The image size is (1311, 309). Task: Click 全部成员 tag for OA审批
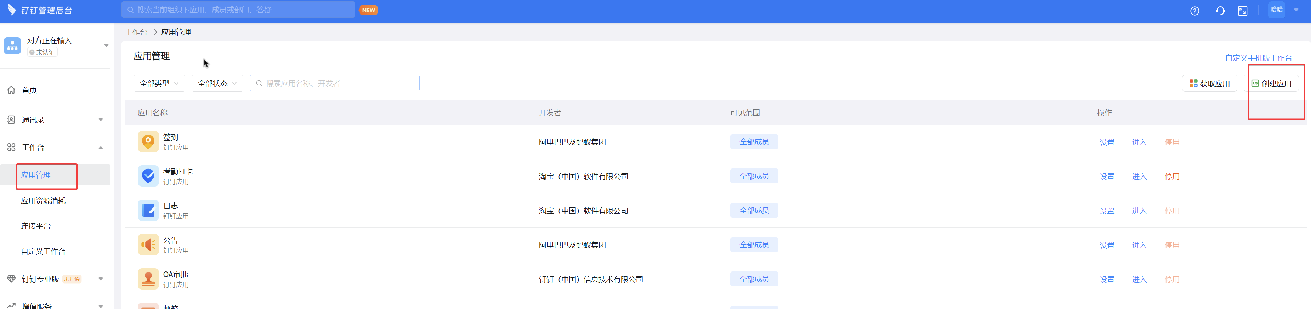pos(754,279)
